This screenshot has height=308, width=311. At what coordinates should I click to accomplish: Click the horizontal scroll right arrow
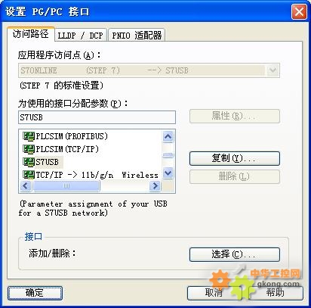[155, 186]
